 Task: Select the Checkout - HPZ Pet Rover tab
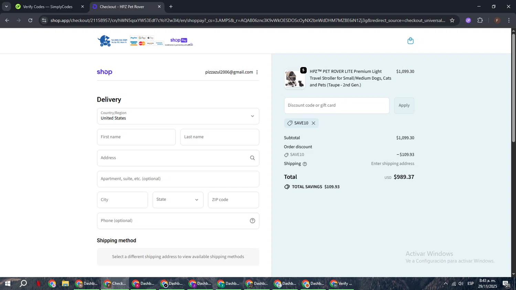tap(127, 7)
